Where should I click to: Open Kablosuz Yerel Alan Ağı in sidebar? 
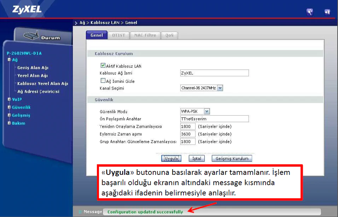click(x=42, y=84)
